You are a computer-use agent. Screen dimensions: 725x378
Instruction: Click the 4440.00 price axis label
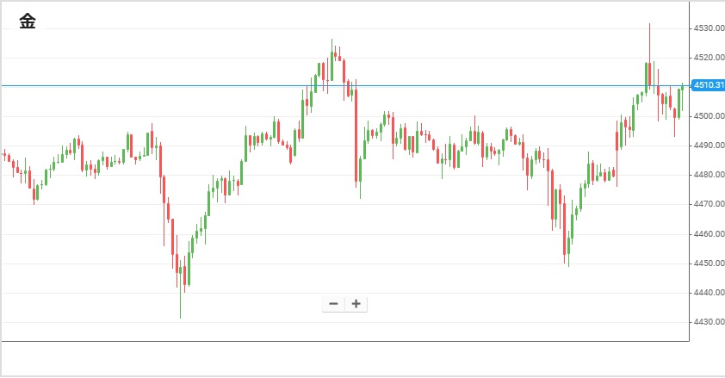(706, 293)
